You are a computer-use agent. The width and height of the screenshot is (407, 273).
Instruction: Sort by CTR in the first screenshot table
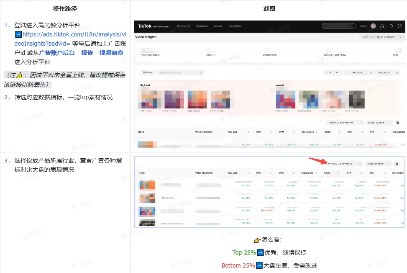[362, 132]
